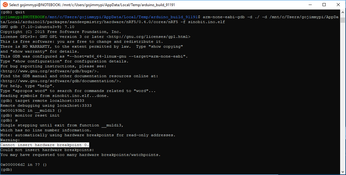
Task: Click 'Type "show configuration"' line
Action: click(x=65, y=61)
